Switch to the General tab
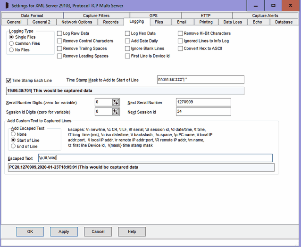This screenshot has width=301, height=247. [14, 22]
